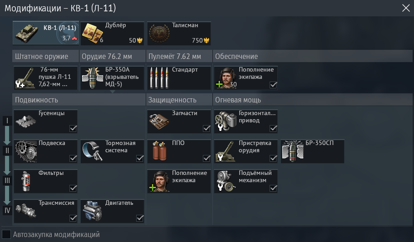Select the Запчасти spare parts icon
This screenshot has height=242, width=414.
coord(159,121)
